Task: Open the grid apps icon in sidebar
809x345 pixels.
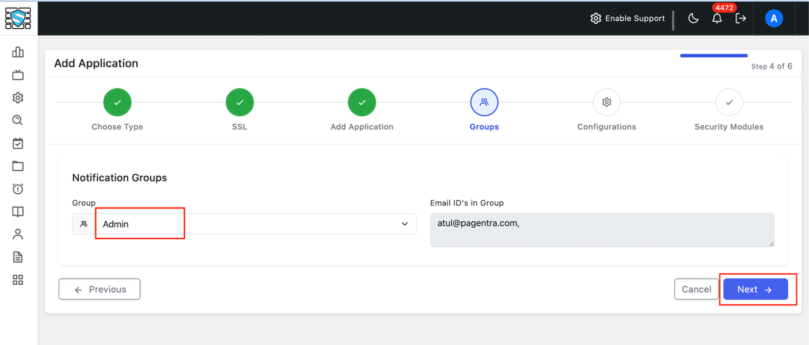Action: (18, 280)
